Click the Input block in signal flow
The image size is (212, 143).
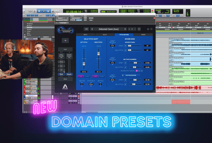pos(65,49)
